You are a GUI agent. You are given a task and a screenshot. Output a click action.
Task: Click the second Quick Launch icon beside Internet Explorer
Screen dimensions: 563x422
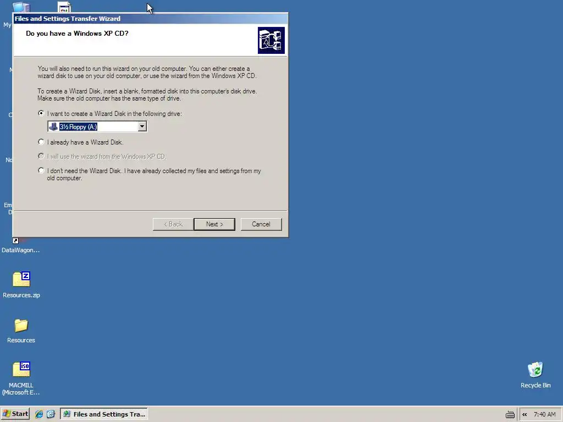[x=51, y=414]
